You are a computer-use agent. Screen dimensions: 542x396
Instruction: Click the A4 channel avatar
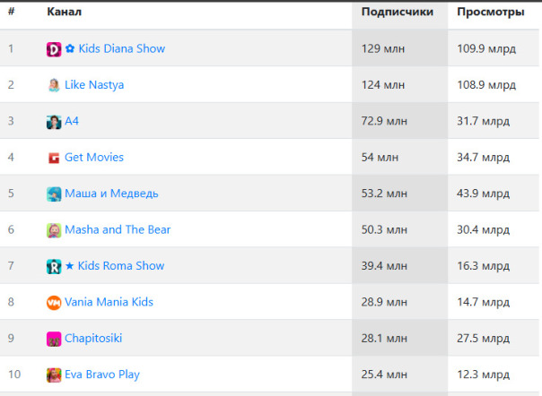point(54,122)
